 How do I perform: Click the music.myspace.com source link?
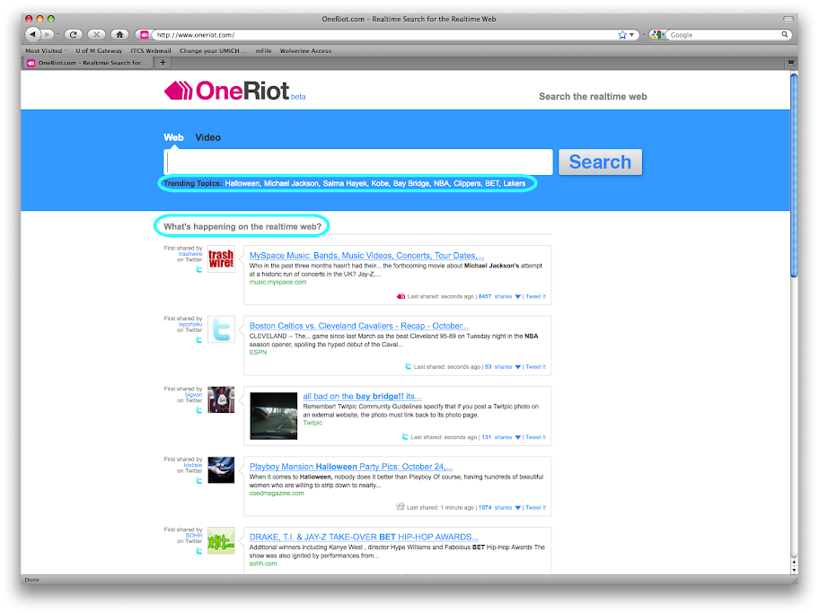(x=277, y=282)
